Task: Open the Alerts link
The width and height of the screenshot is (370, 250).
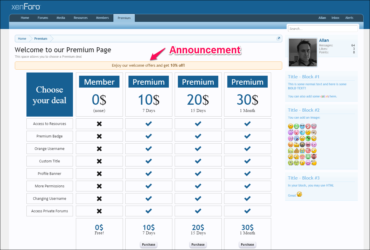Action: click(349, 18)
